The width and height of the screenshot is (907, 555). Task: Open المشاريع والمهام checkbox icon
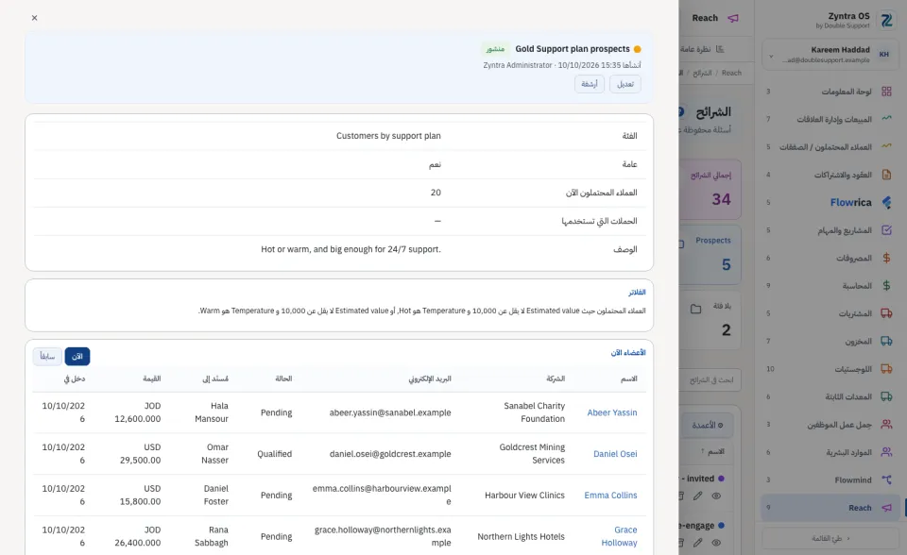[x=886, y=230]
